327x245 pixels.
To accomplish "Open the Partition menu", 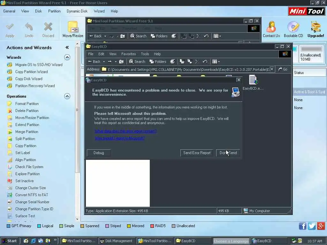I will pos(54,11).
